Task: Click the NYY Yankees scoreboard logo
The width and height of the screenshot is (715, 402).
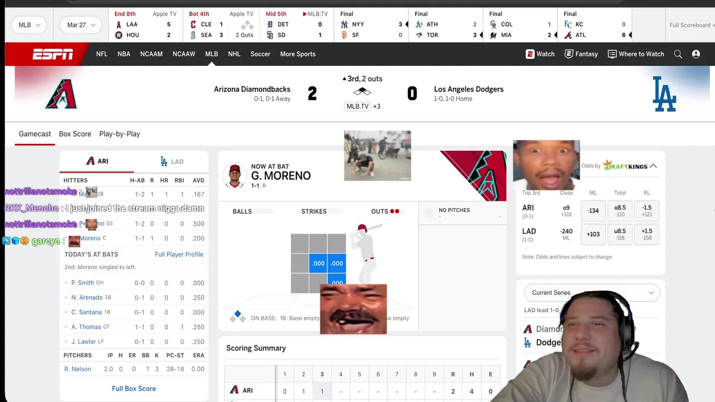Action: (344, 25)
